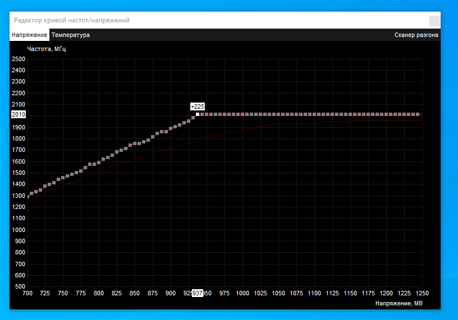The image size is (458, 320).
Task: Click the 1250 voltage axis label
Action: (x=422, y=293)
